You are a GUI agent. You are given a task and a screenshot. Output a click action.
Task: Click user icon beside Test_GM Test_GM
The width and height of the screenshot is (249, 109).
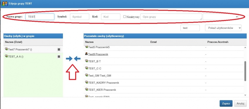[86, 75]
